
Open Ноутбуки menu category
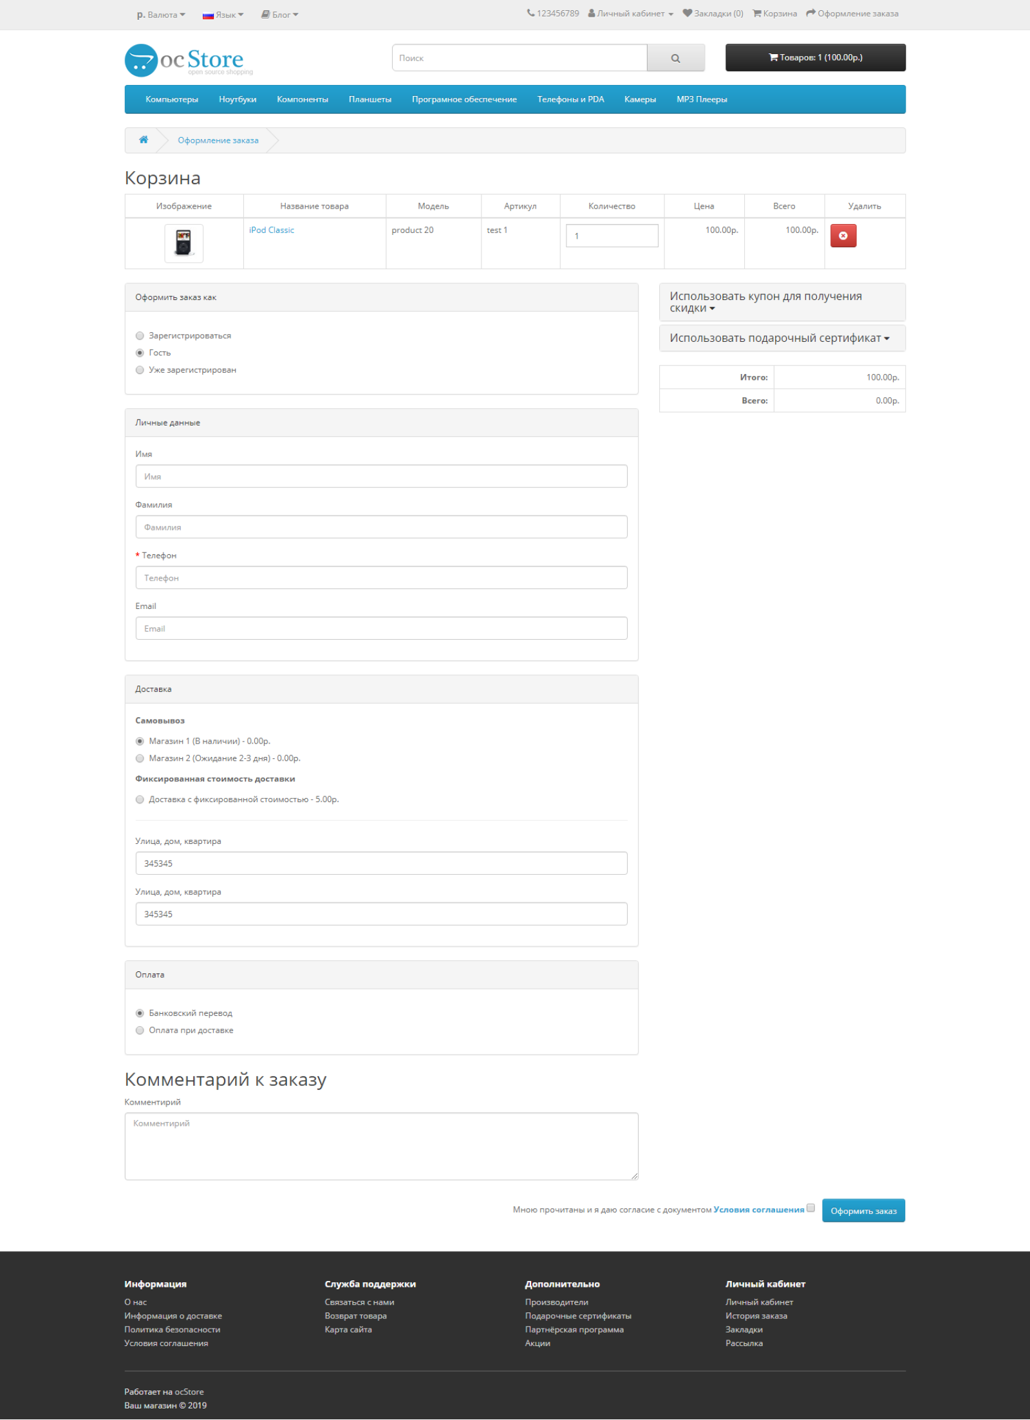click(x=238, y=99)
